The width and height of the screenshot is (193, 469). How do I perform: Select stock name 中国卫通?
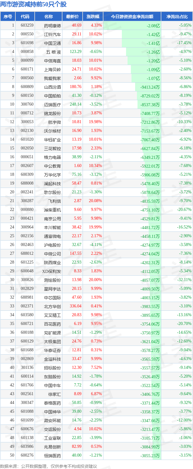coord(52,43)
